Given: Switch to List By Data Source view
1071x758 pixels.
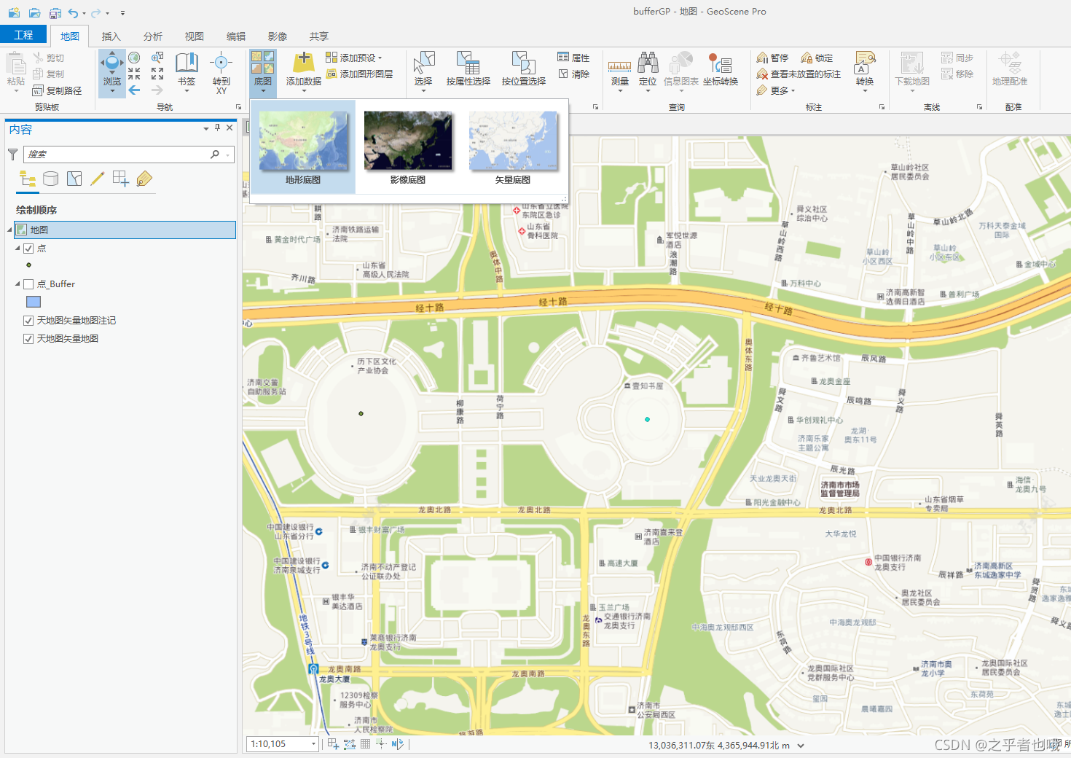Looking at the screenshot, I should click(50, 179).
